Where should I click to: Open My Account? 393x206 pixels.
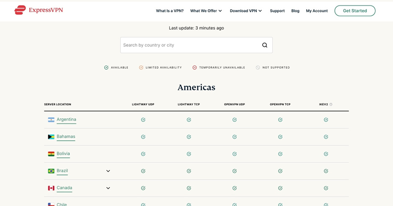(x=317, y=11)
